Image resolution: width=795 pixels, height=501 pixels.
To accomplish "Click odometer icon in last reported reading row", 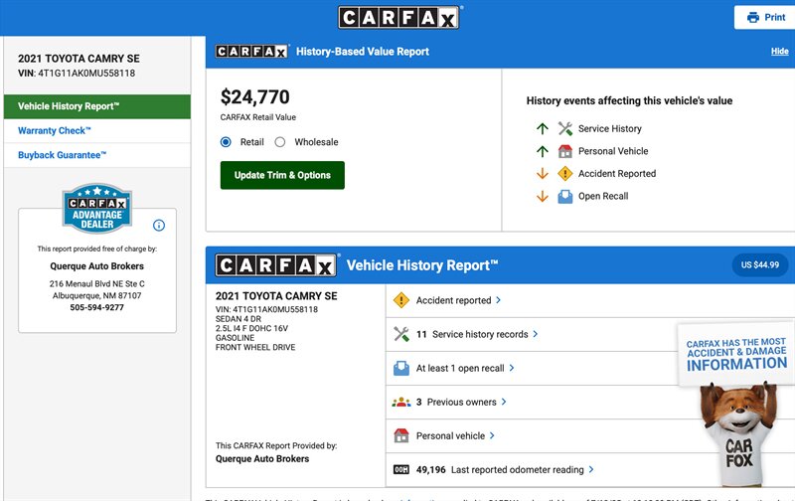I will point(401,469).
